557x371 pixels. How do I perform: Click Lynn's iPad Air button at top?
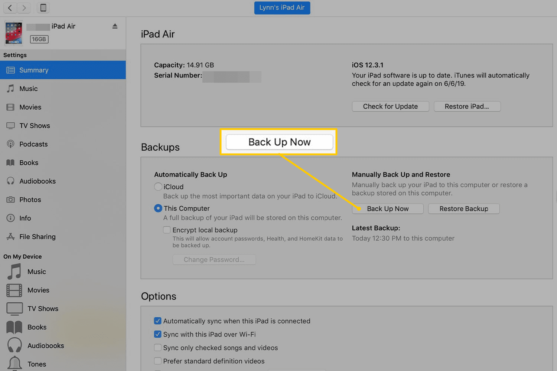tap(282, 8)
